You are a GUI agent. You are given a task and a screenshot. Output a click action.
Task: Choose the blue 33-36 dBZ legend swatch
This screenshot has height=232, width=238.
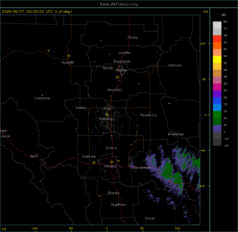(x=217, y=101)
